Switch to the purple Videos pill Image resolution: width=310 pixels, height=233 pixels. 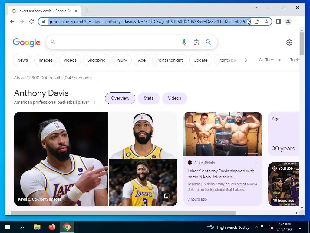pyautogui.click(x=174, y=98)
